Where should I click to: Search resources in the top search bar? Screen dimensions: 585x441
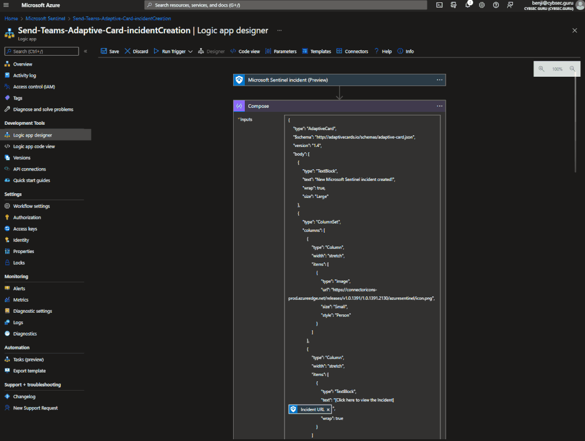coord(286,5)
